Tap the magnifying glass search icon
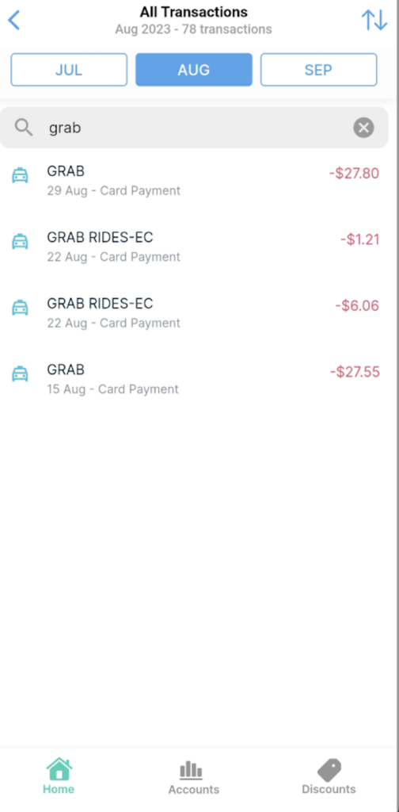The image size is (399, 812). pyautogui.click(x=24, y=128)
